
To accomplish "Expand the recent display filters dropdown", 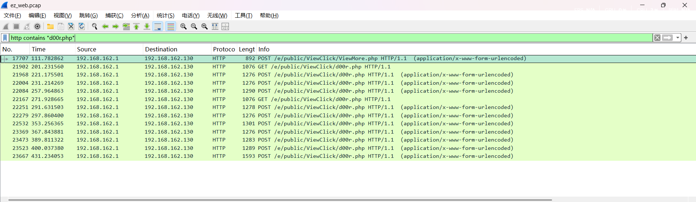I will (678, 38).
